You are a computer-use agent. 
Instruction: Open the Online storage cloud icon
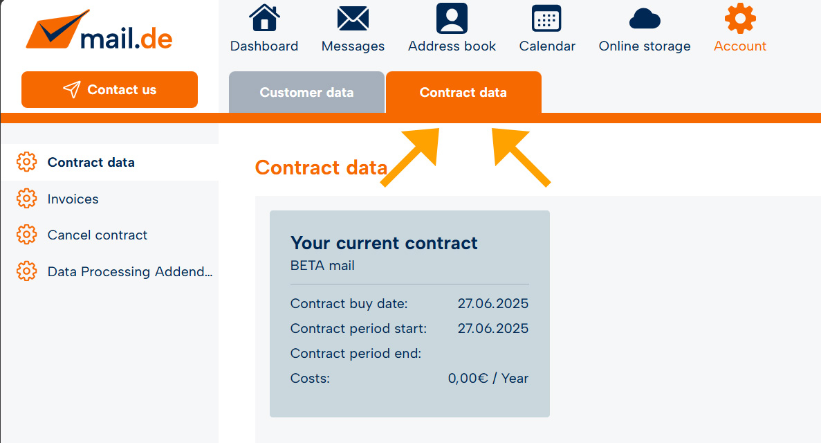[x=645, y=19]
